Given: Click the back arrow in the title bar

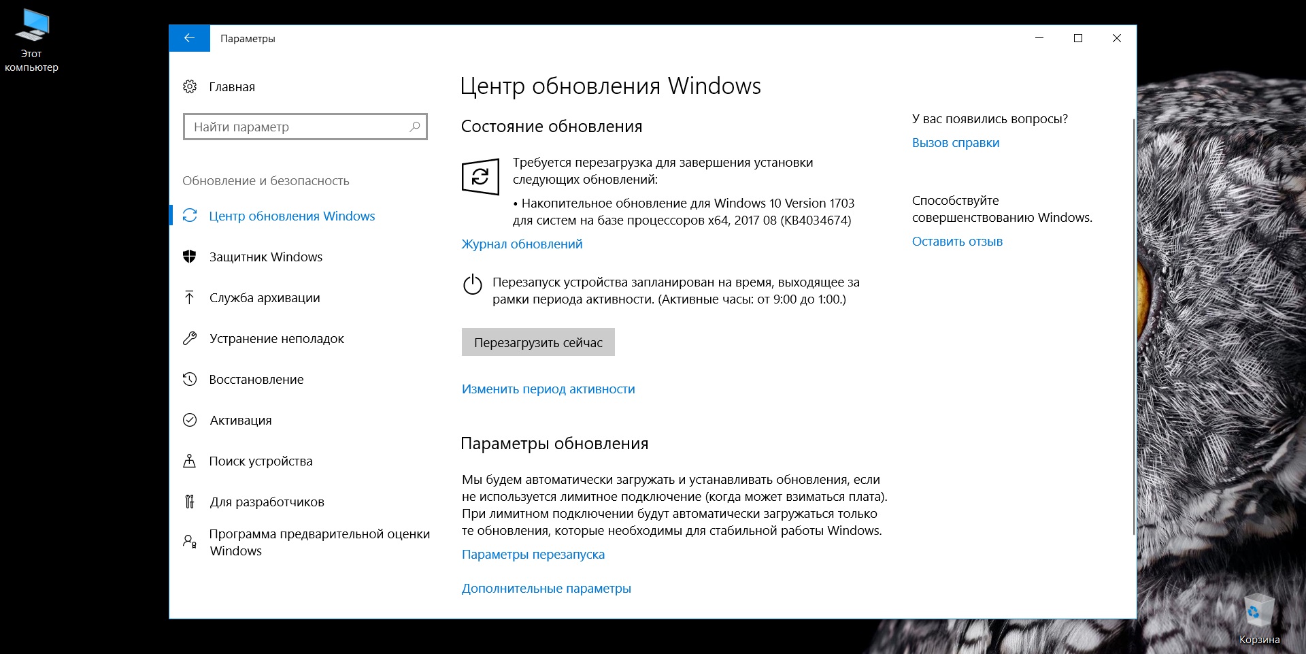Looking at the screenshot, I should point(189,38).
